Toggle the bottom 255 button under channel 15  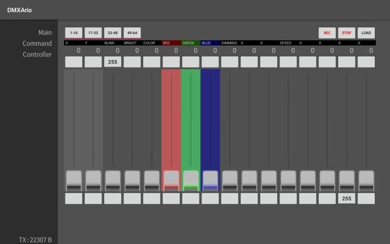pos(346,199)
